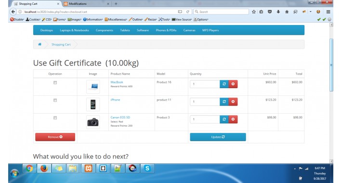
Task: Open the MacBook product link
Action: click(117, 82)
